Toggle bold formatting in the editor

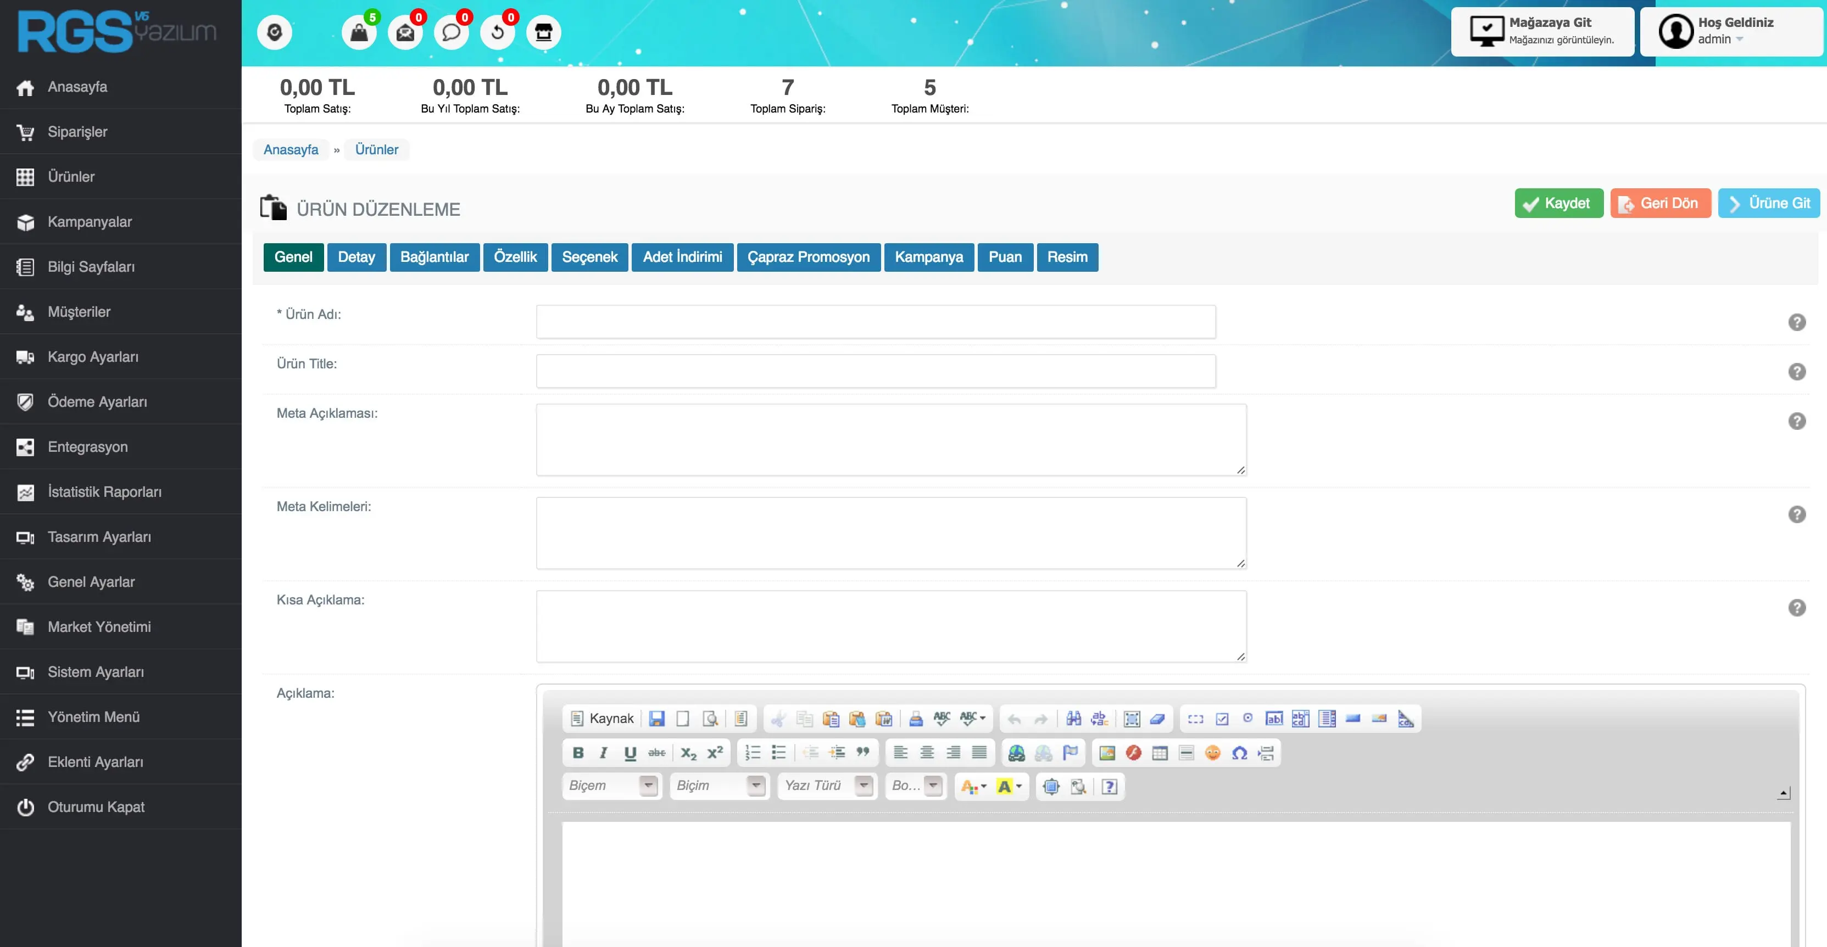click(x=578, y=753)
